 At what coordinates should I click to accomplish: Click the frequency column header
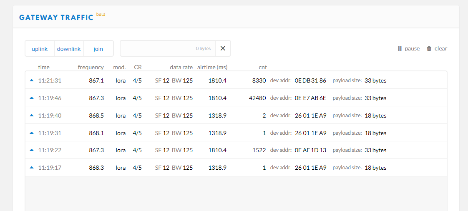click(91, 67)
